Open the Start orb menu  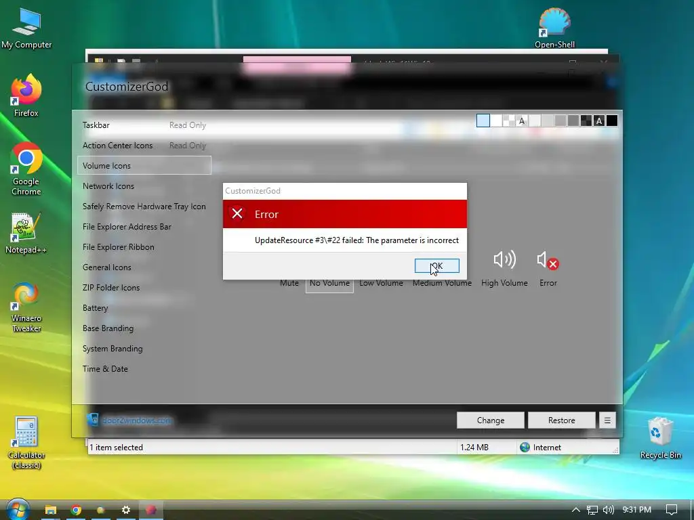pyautogui.click(x=18, y=510)
